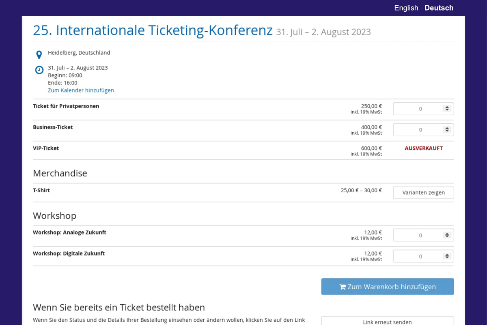Click spinner arrows for Business-Ticket quantity
Image resolution: width=487 pixels, height=325 pixels.
(x=447, y=130)
